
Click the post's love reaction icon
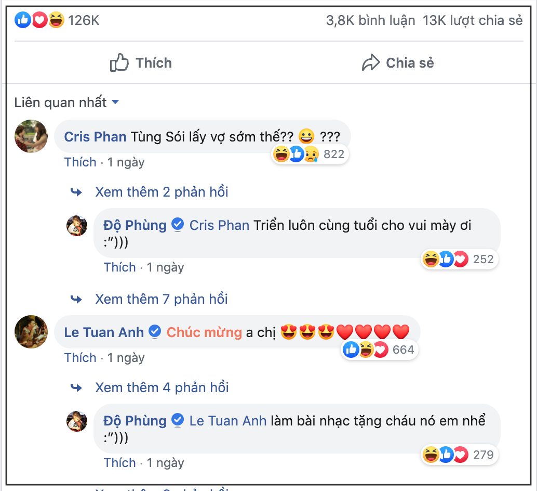[40, 20]
